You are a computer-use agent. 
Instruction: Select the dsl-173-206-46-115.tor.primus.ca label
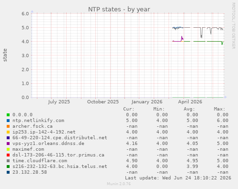click(x=58, y=155)
